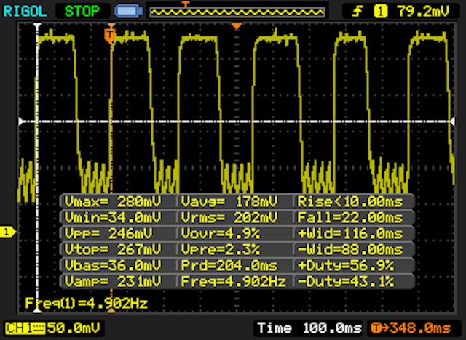Click the orange arrow at bottom of trigger line

[111, 310]
